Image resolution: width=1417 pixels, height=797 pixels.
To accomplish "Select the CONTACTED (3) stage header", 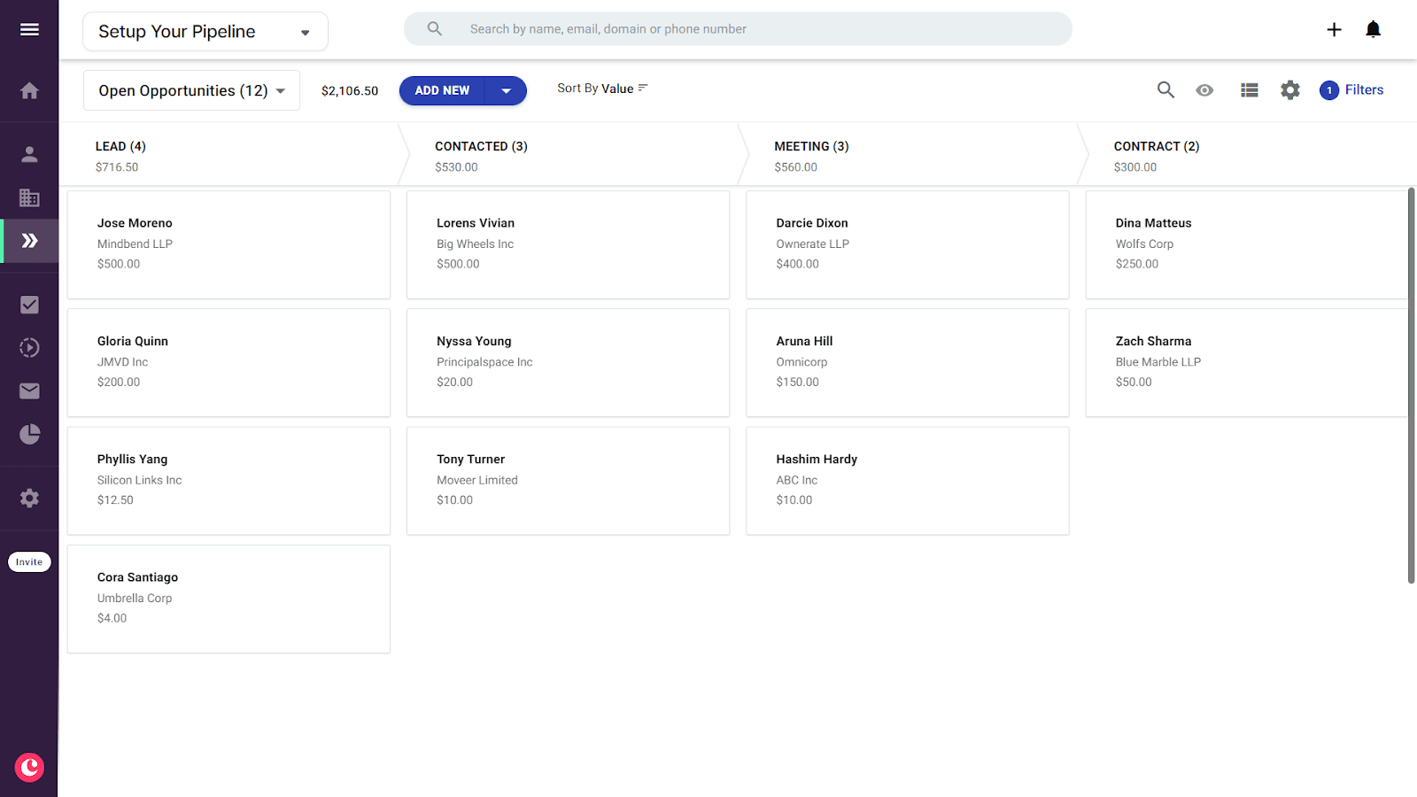I will [481, 146].
